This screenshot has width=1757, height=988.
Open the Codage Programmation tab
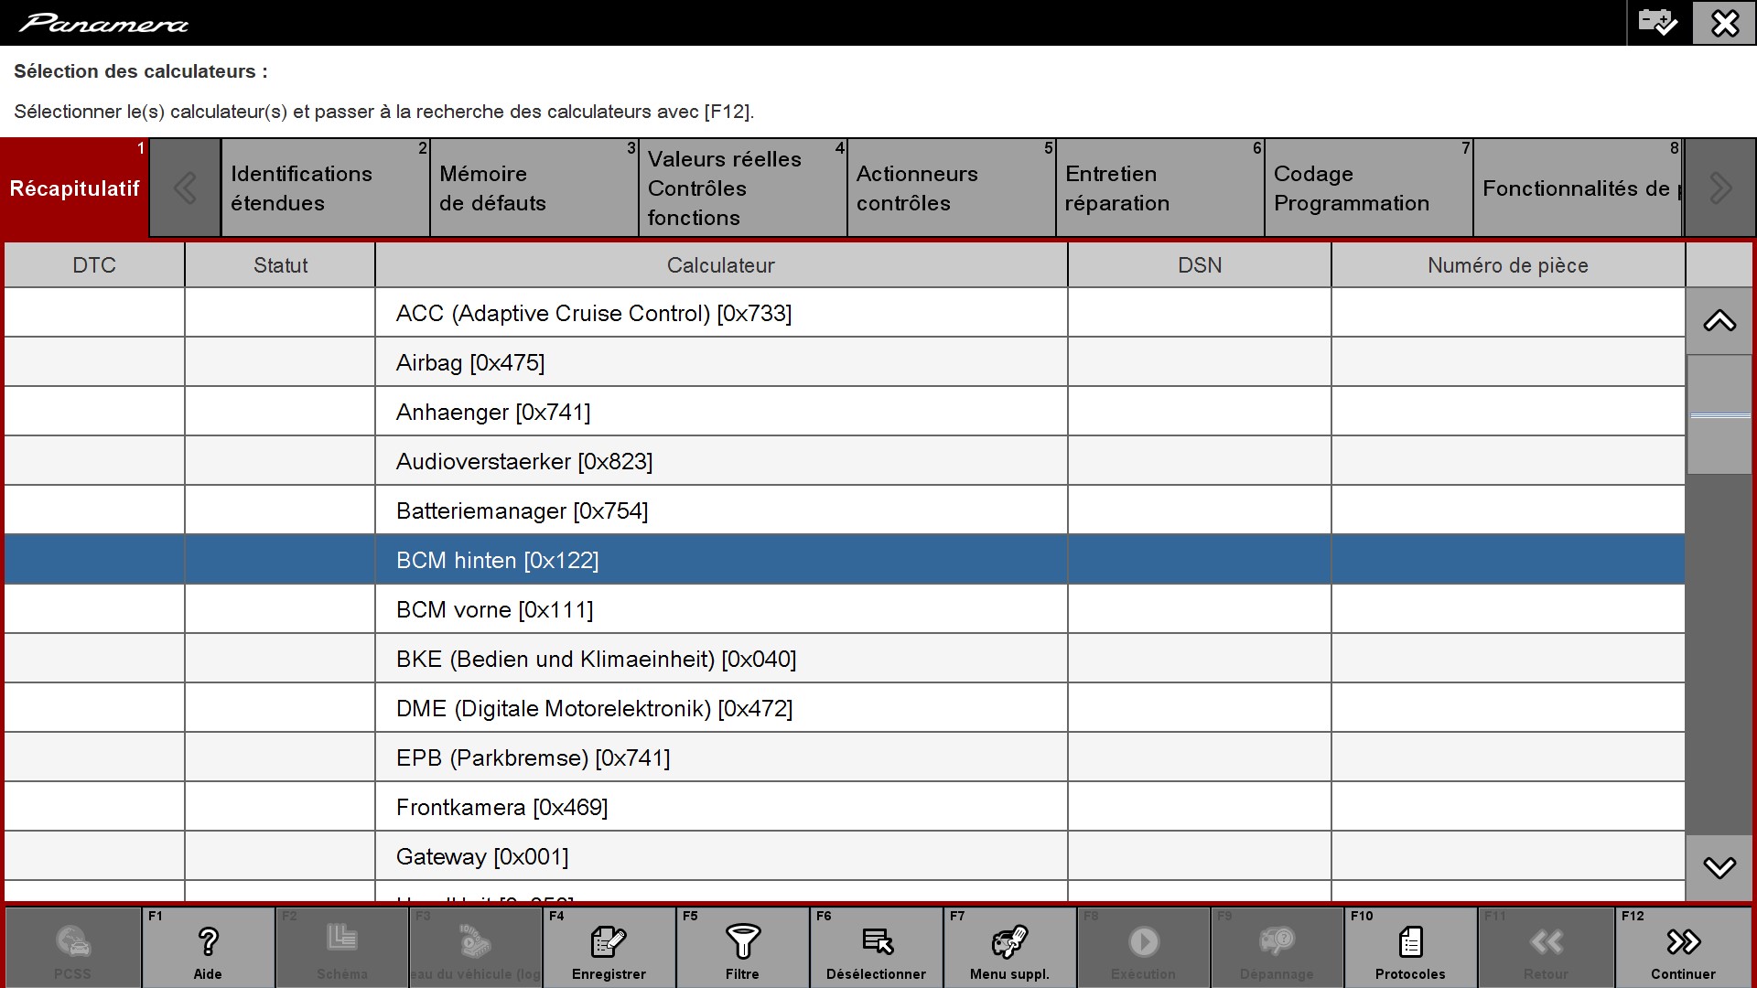pyautogui.click(x=1369, y=188)
